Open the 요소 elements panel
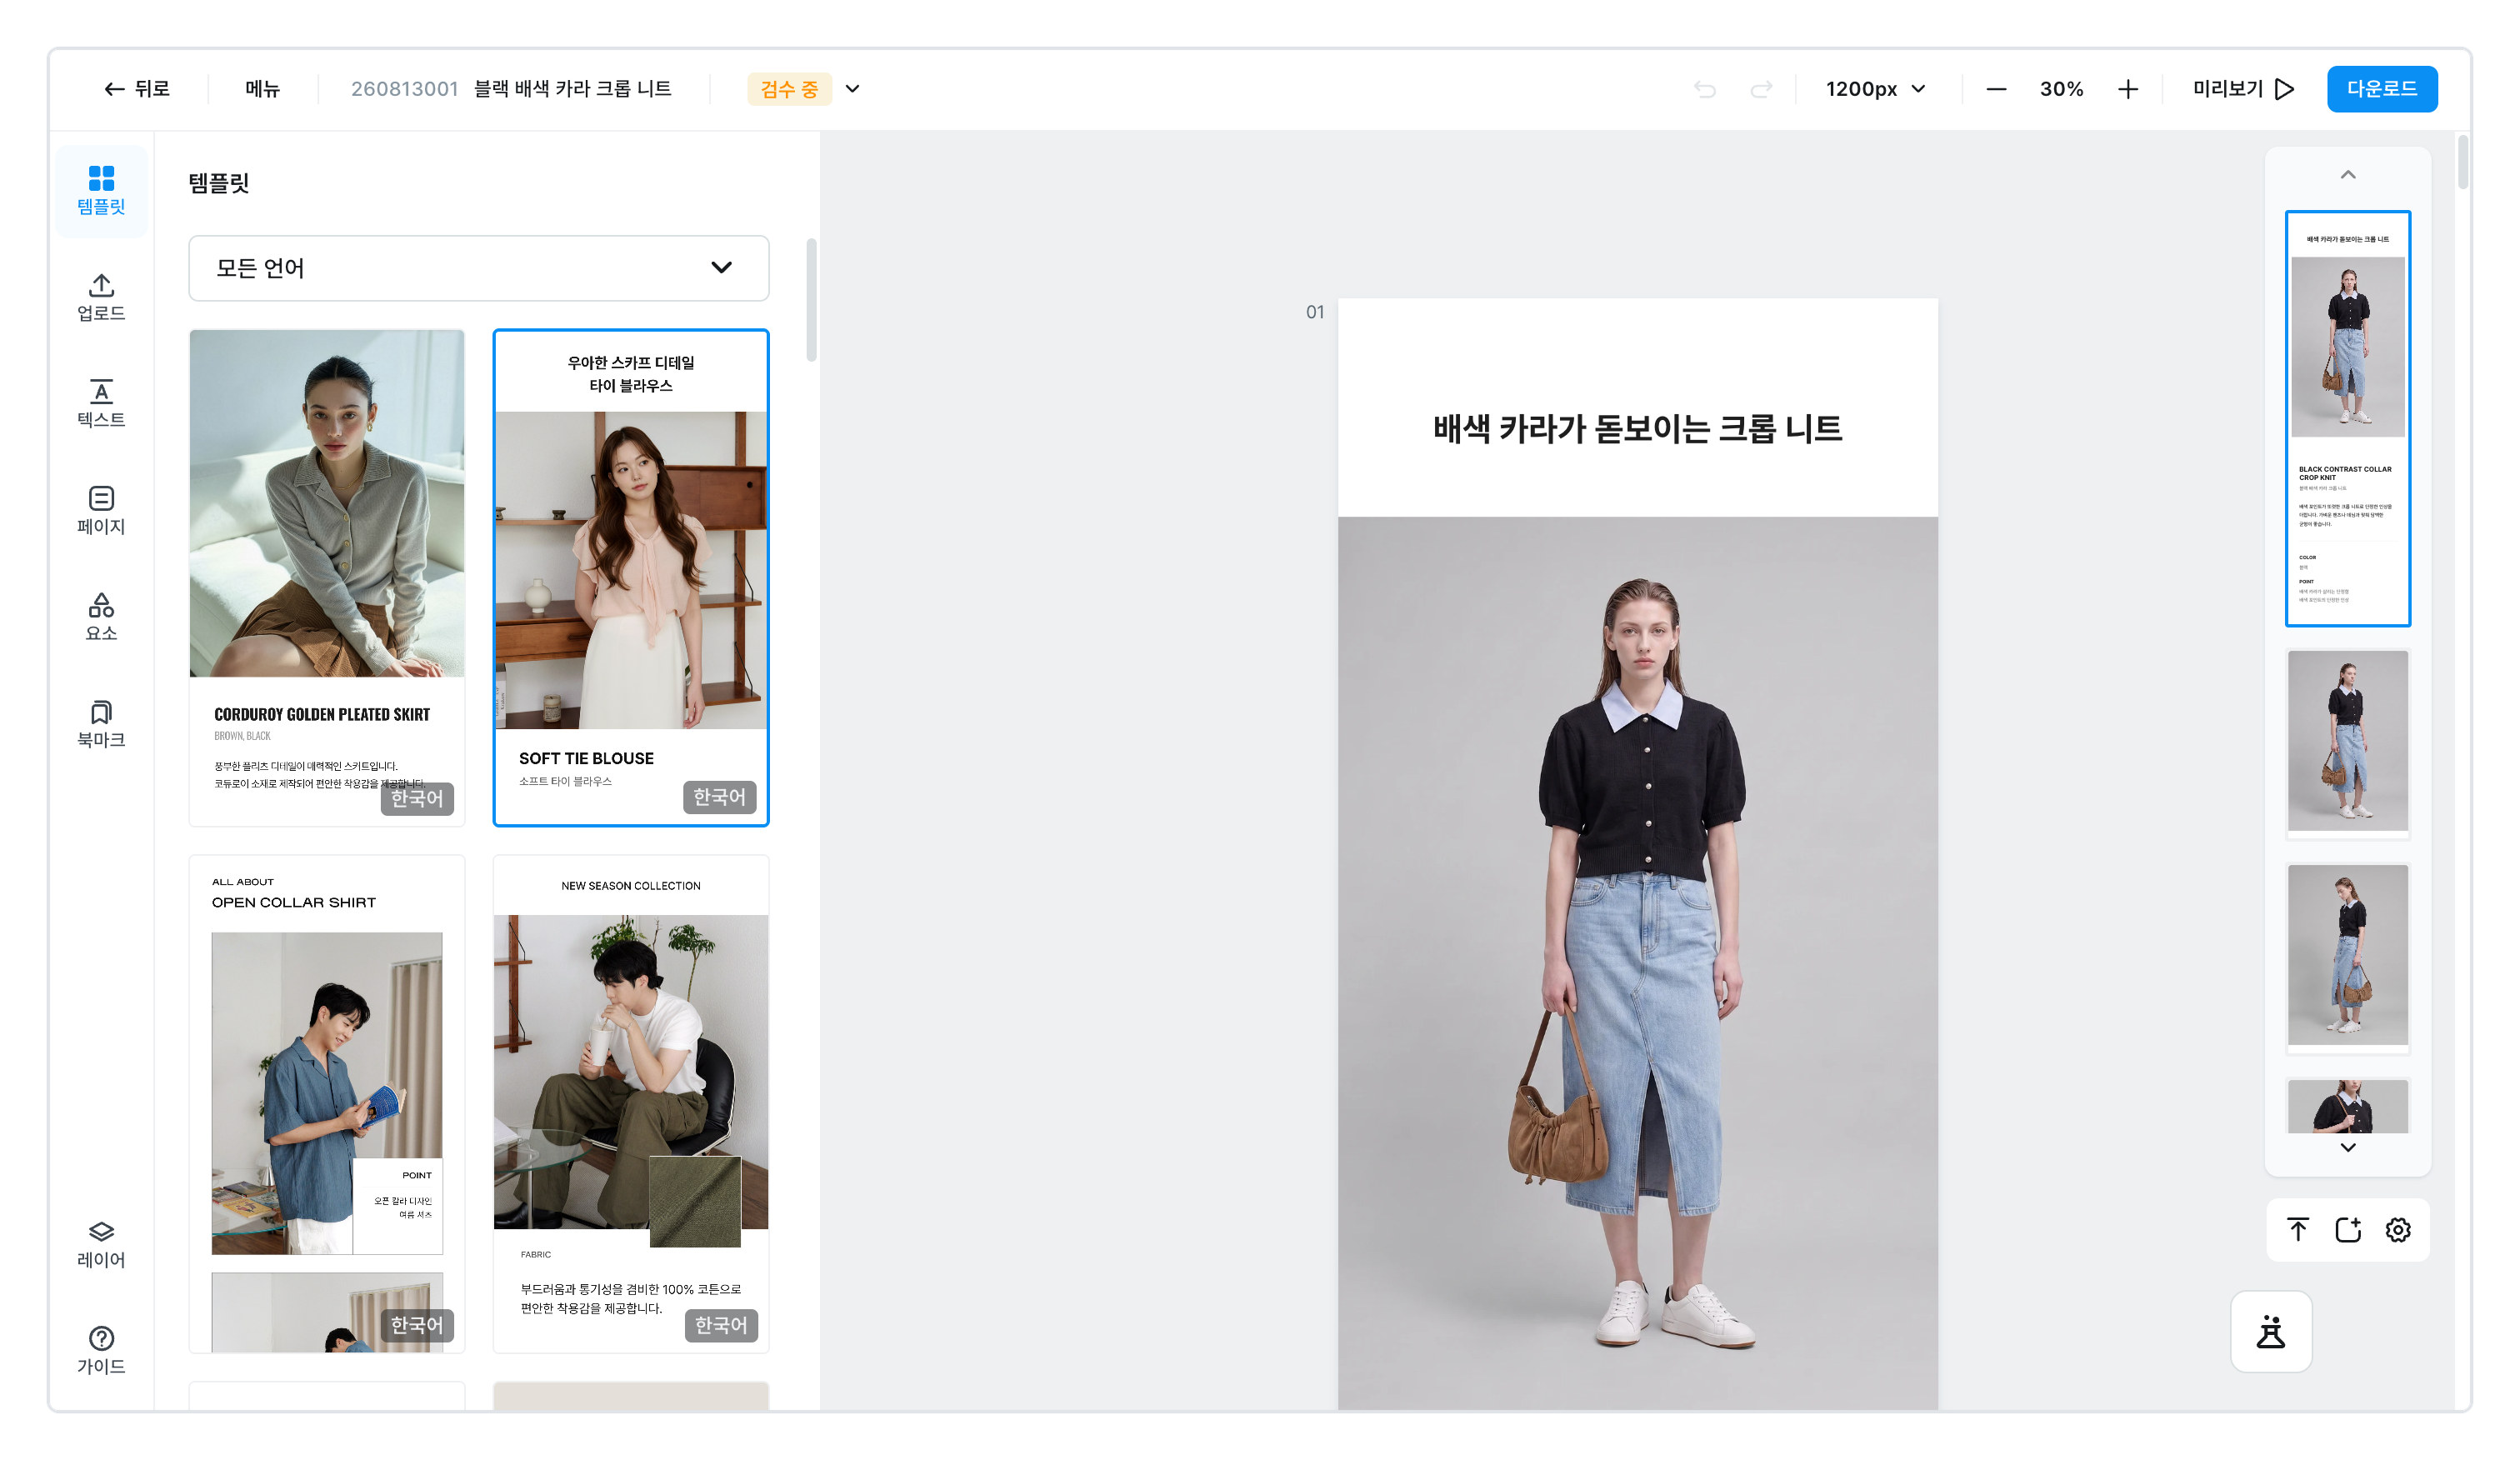Viewport: 2520px width, 1460px height. pos(101,617)
